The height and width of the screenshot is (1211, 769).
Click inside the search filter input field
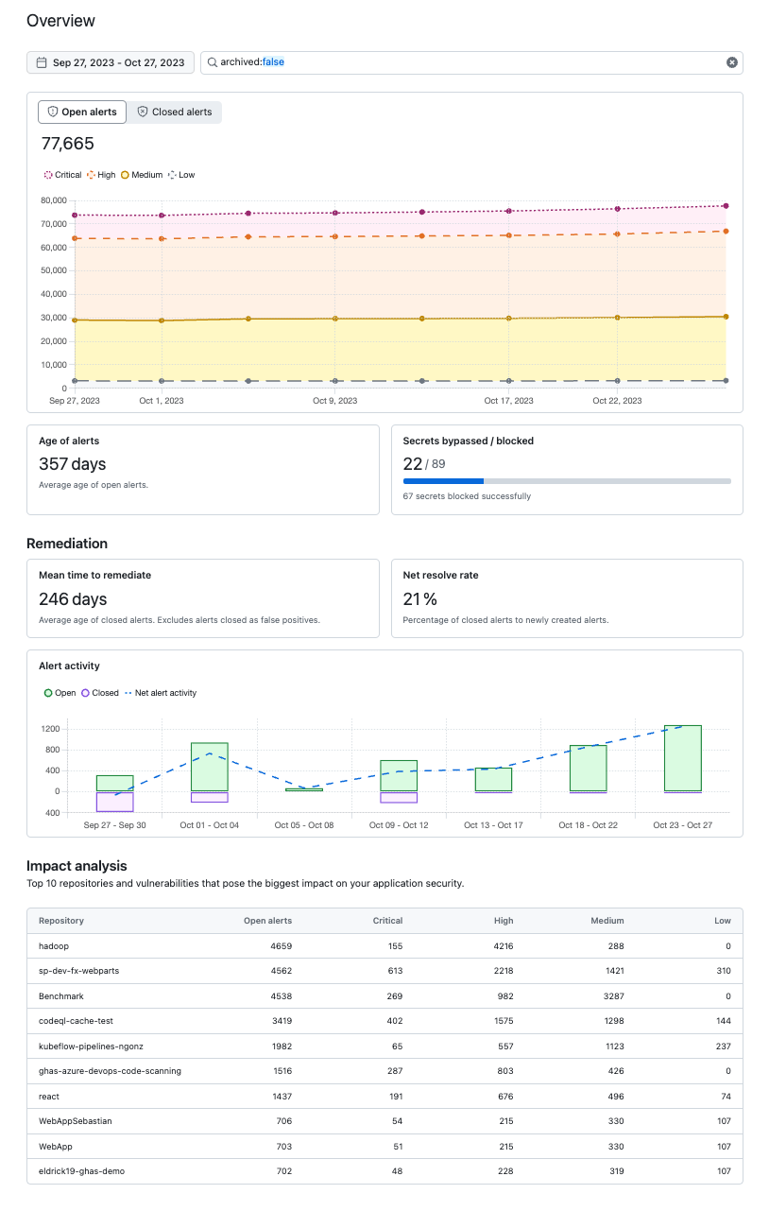tap(425, 62)
